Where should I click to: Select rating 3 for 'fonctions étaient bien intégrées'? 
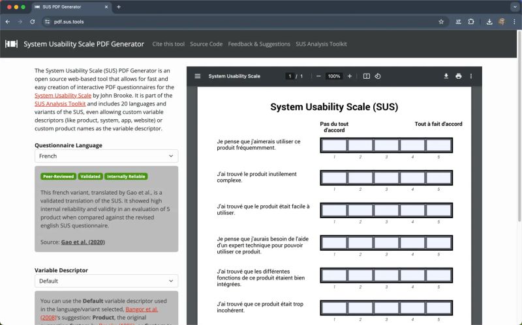tap(386, 276)
